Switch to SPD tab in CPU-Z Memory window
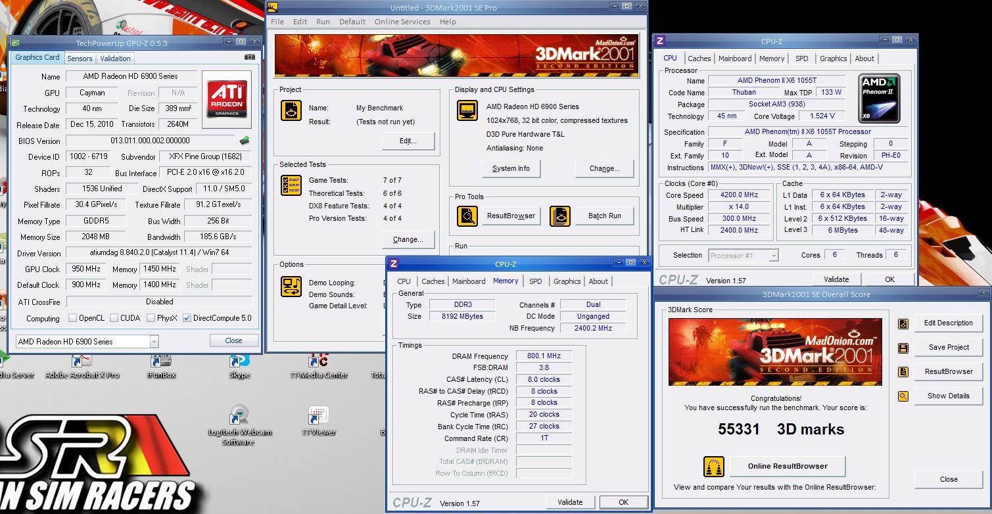 coord(536,281)
